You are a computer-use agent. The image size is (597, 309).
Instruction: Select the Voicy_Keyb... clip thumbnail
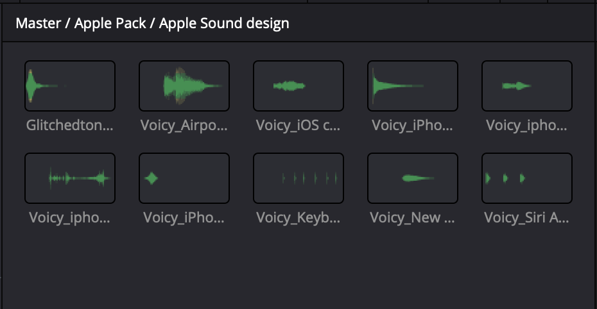(x=298, y=178)
